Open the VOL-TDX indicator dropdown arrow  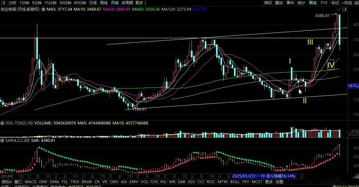pos(2,123)
